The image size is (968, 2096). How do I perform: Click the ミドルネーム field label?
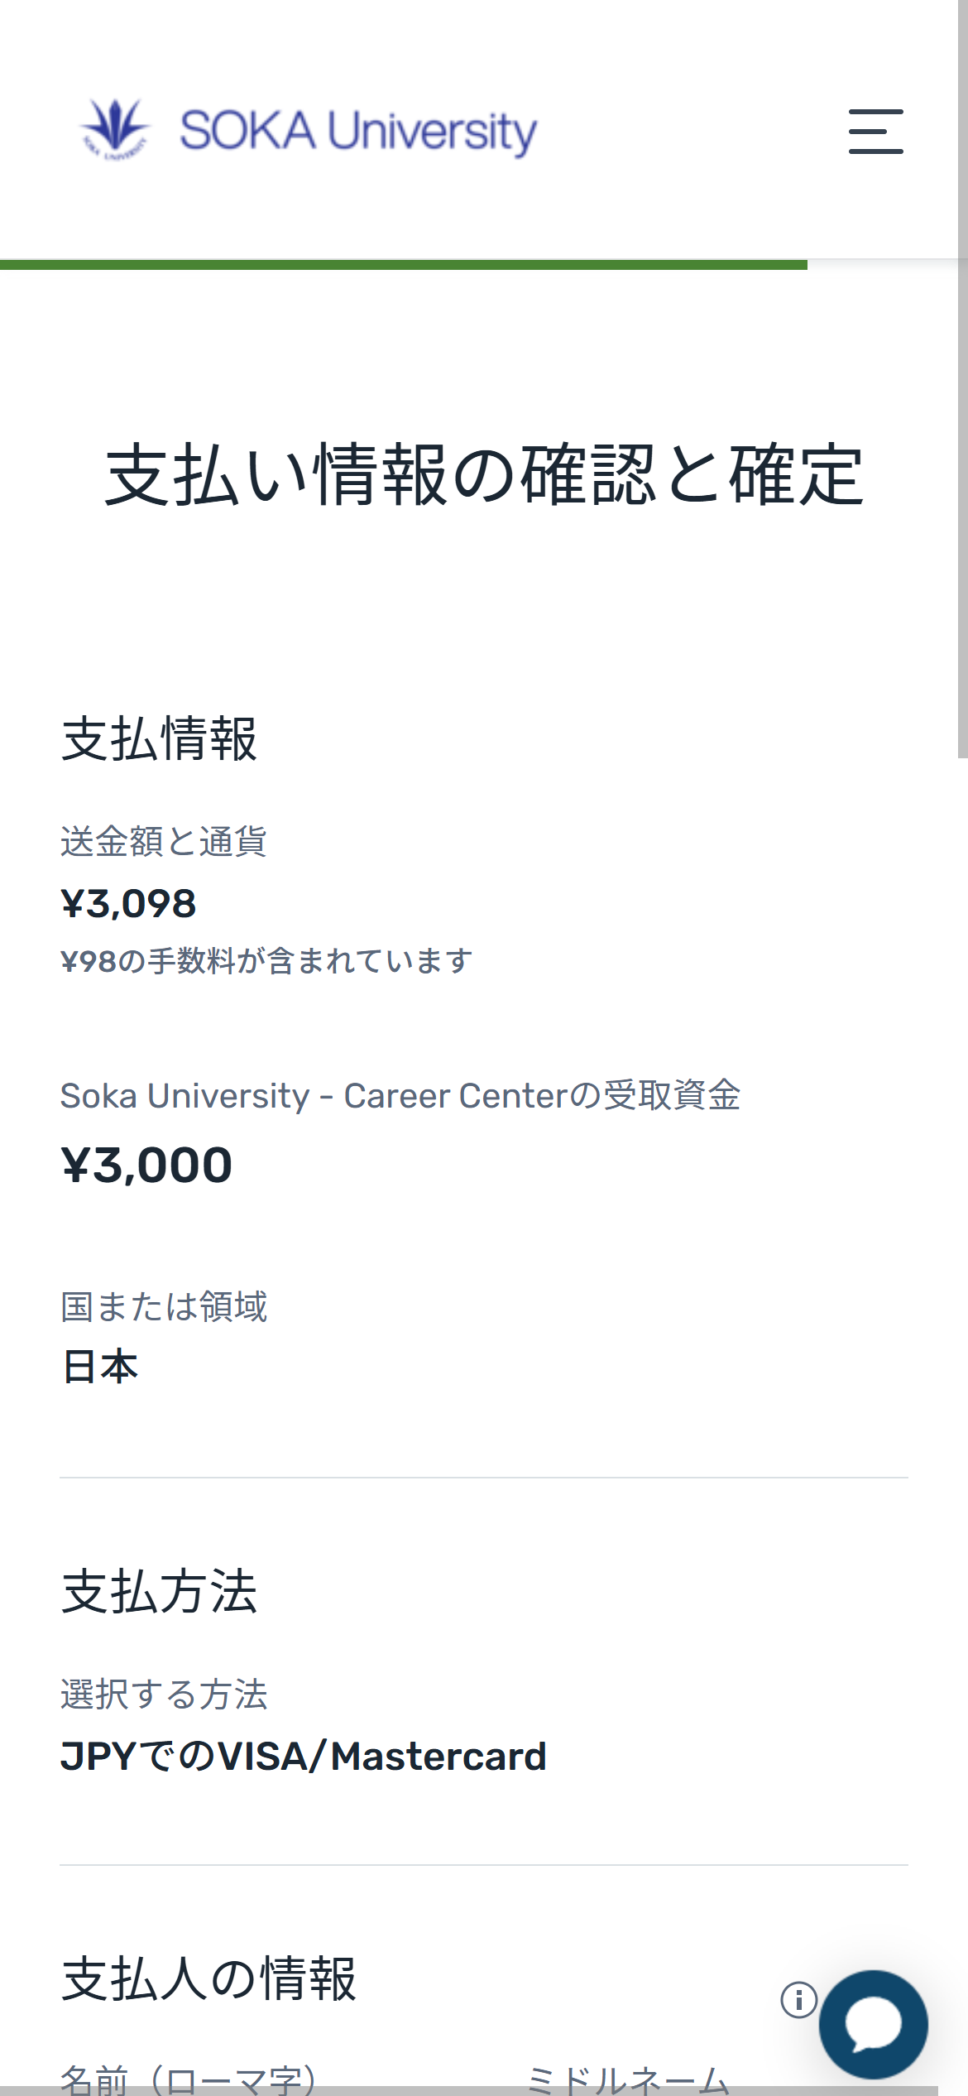pos(628,2078)
